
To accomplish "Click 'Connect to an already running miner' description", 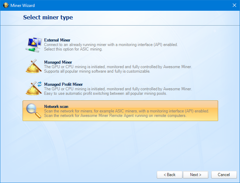I will [111, 45].
